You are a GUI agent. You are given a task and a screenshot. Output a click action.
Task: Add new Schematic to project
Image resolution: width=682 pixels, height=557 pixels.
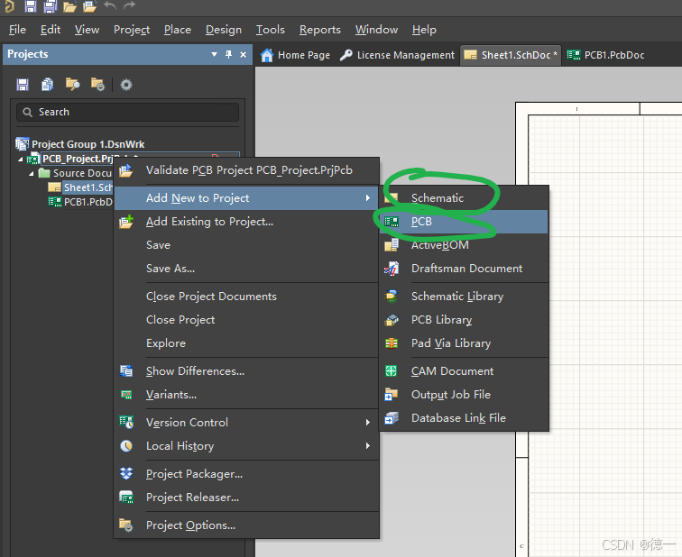click(464, 198)
